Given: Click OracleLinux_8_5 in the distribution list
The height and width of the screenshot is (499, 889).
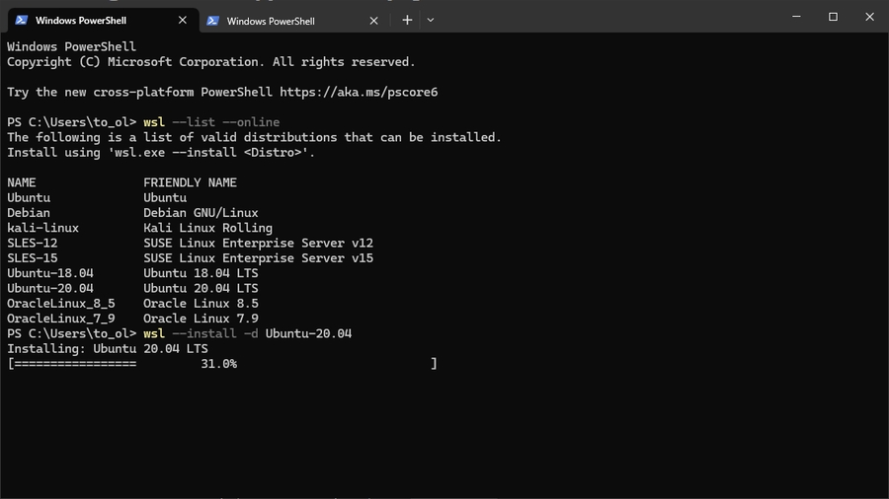Looking at the screenshot, I should point(61,304).
